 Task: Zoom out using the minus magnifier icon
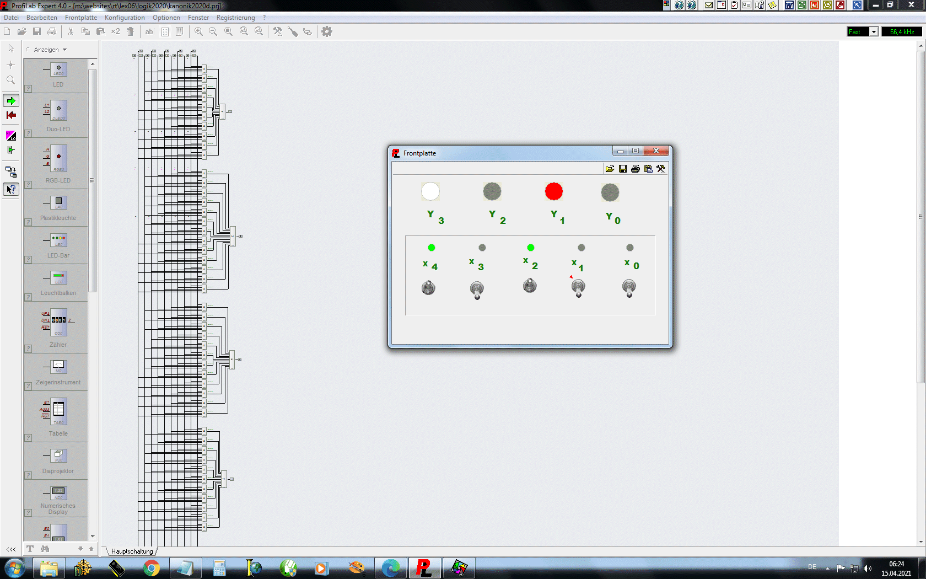click(213, 31)
